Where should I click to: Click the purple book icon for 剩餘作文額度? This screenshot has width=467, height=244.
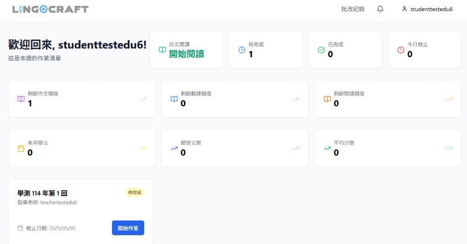21,99
